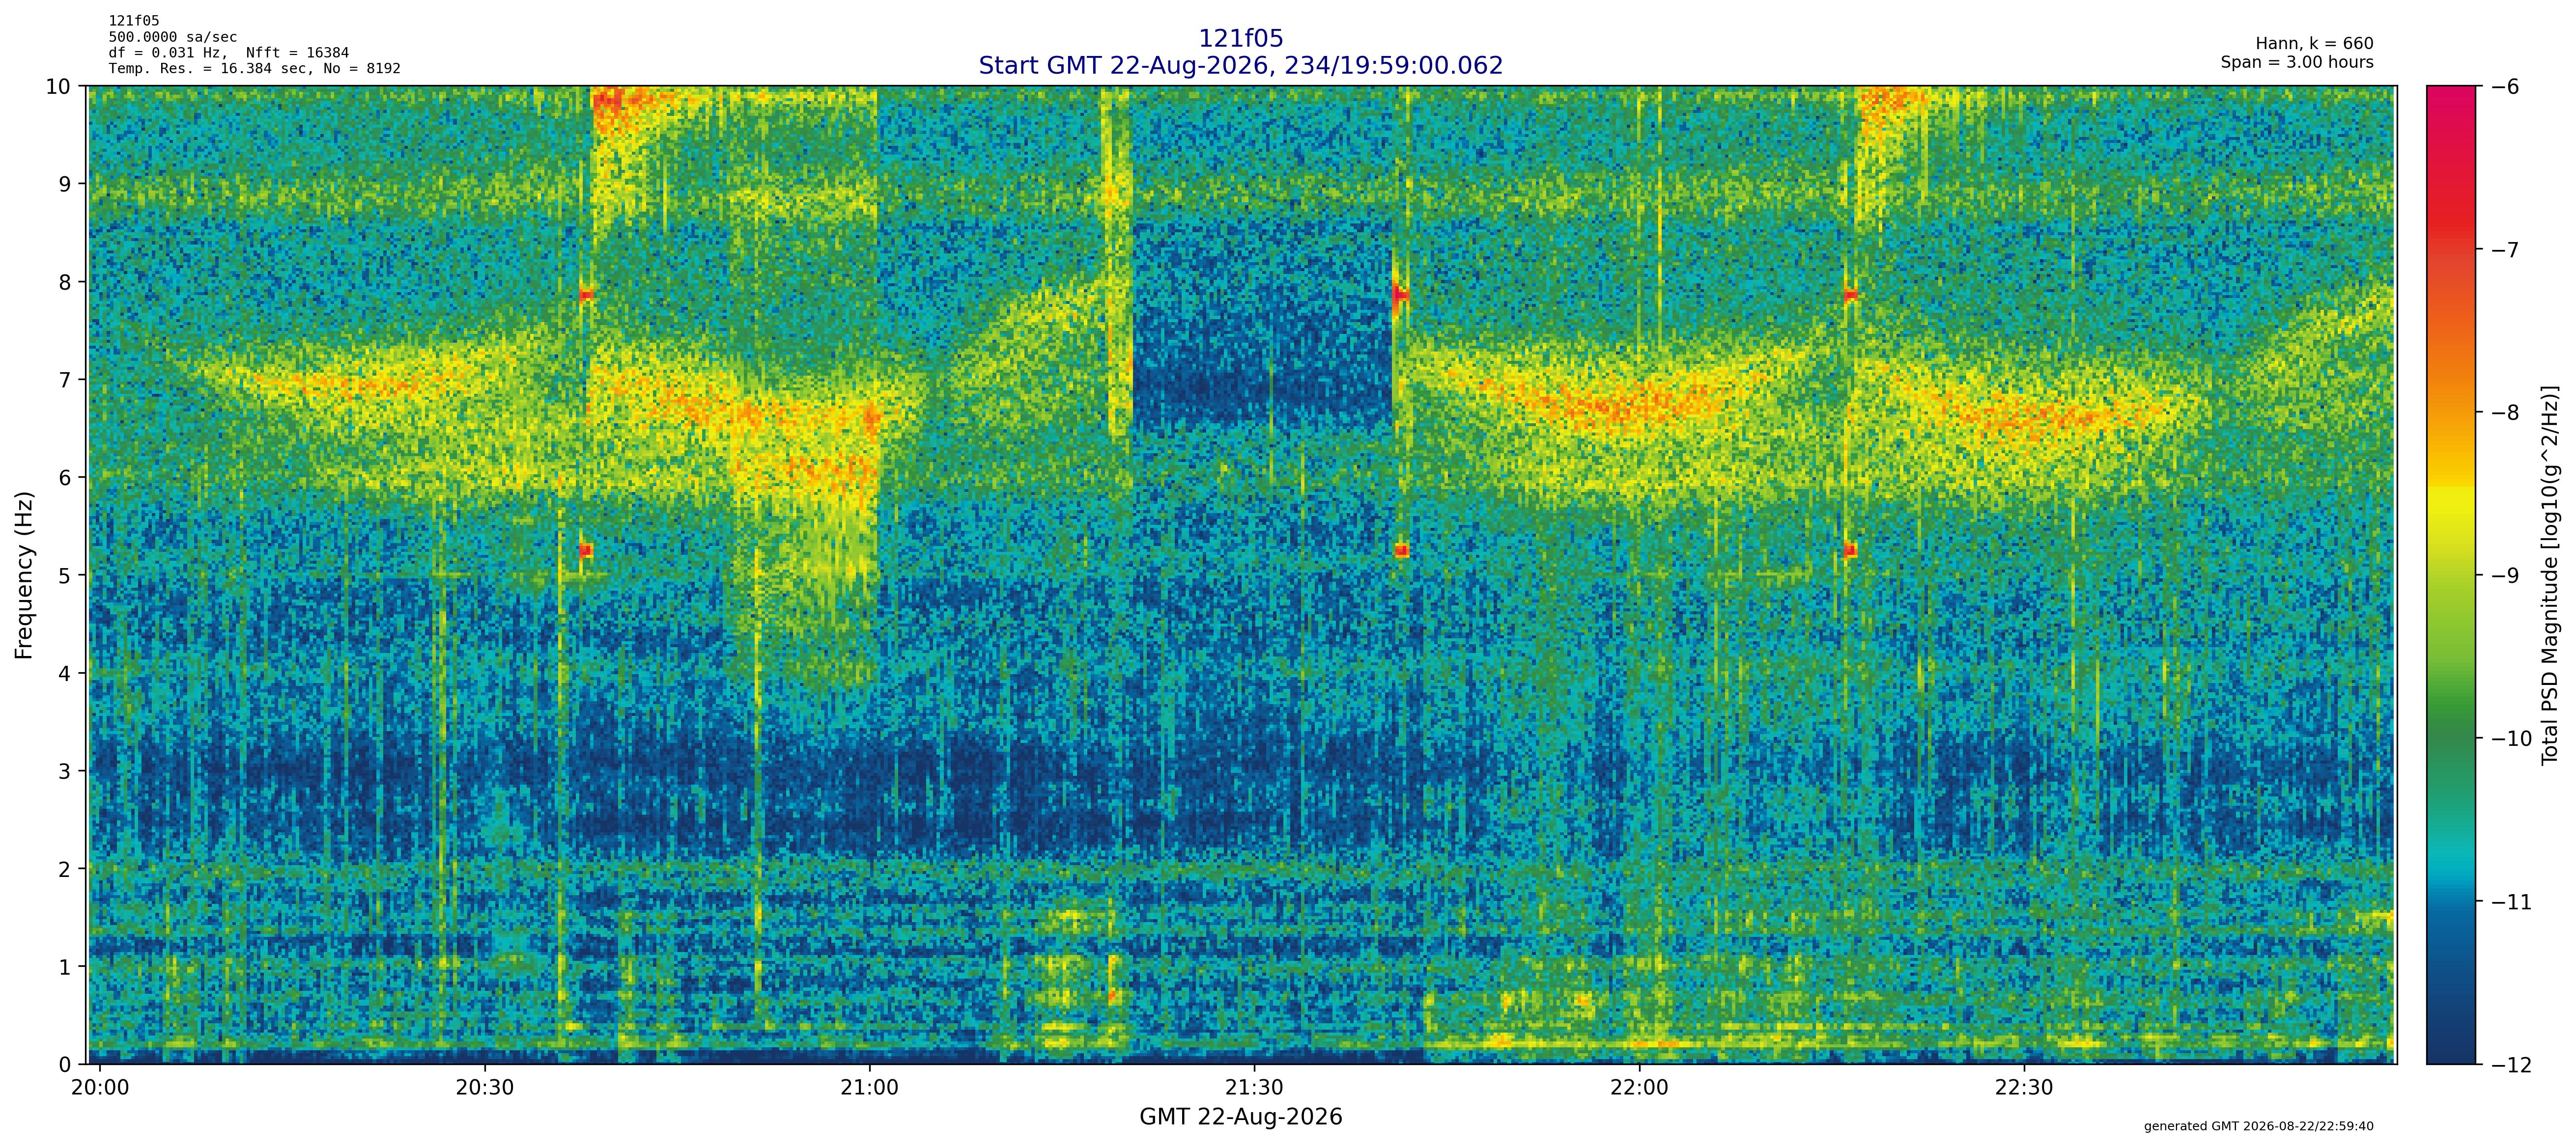The width and height of the screenshot is (2576, 1147).
Task: Click the frequency axis tick label "5"
Action: click(65, 576)
